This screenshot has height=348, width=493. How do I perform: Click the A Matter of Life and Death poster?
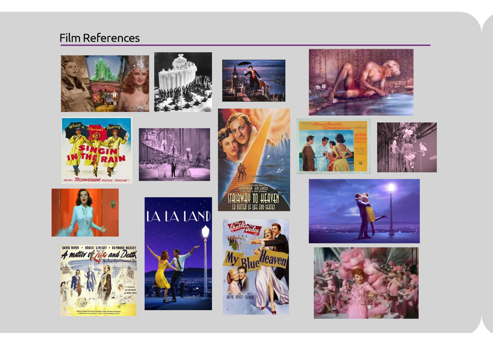(98, 280)
